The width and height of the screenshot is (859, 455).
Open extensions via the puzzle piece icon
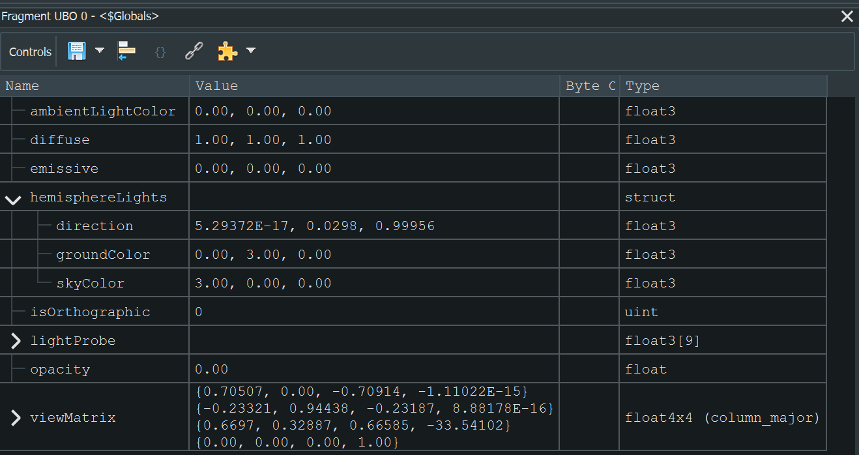(x=227, y=51)
